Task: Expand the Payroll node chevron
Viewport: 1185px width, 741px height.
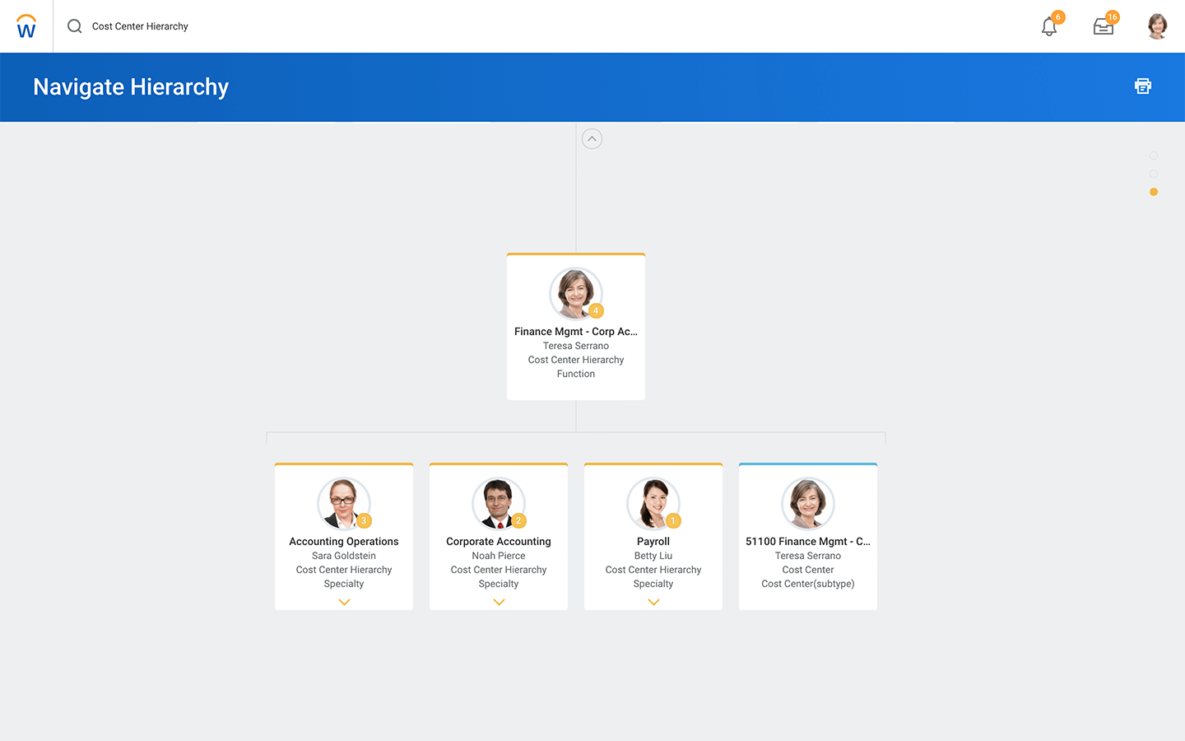Action: (x=653, y=603)
